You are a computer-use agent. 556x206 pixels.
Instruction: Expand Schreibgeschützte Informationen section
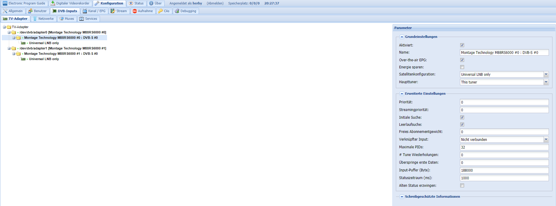pos(402,197)
